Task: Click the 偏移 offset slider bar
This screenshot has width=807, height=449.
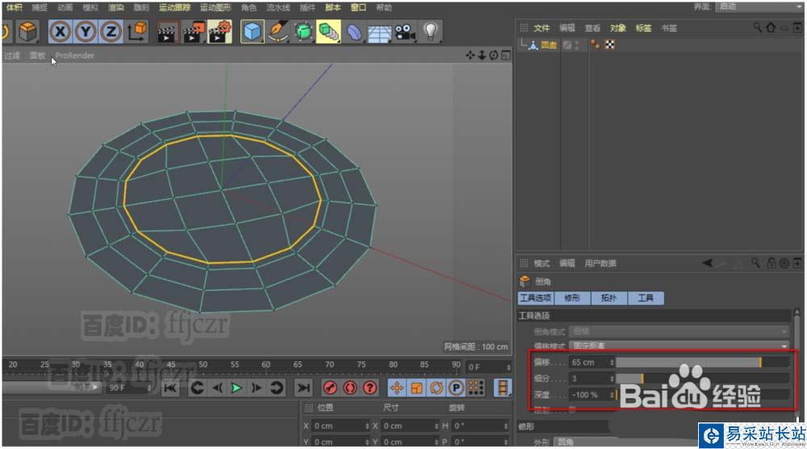Action: [x=702, y=363]
